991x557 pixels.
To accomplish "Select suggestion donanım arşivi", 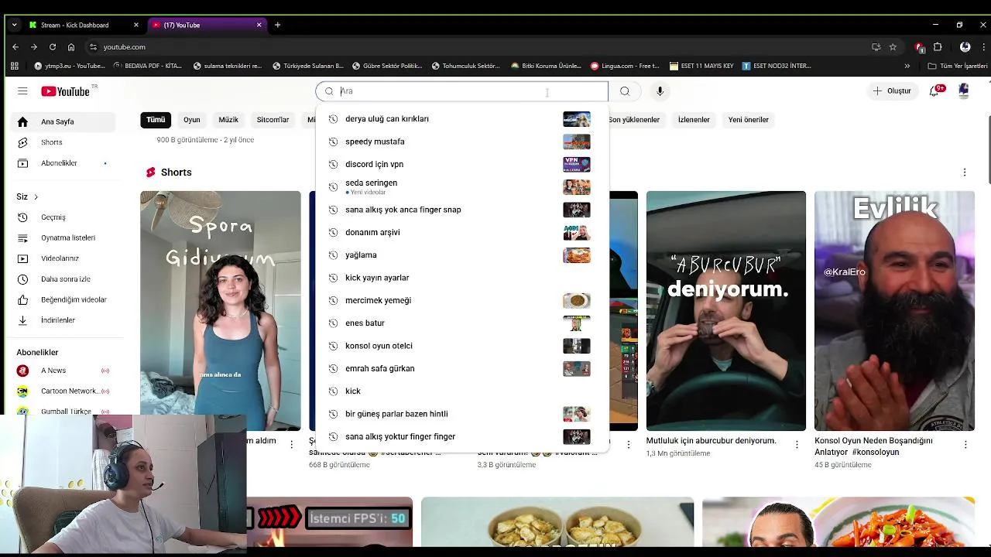I will click(x=462, y=232).
